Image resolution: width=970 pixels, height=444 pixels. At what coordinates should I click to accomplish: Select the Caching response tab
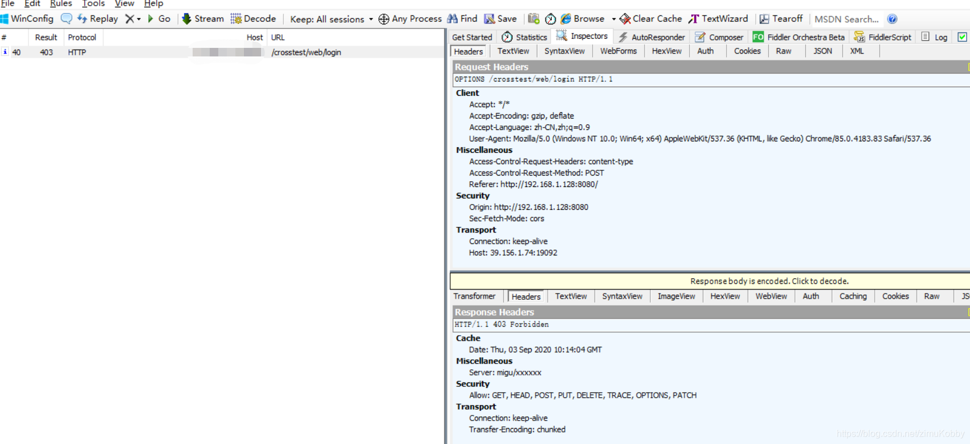(853, 296)
